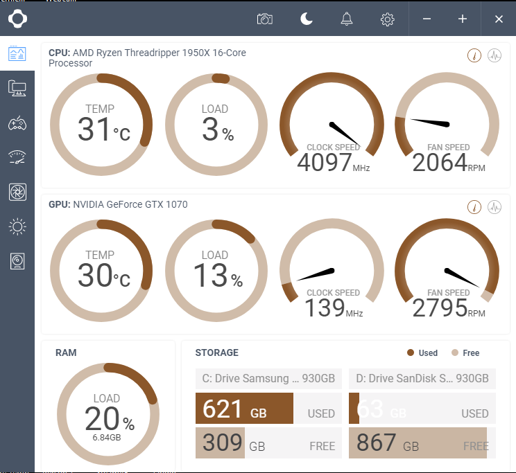Image resolution: width=516 pixels, height=473 pixels.
Task: Open the dashboard overview sidebar tab
Action: click(17, 53)
